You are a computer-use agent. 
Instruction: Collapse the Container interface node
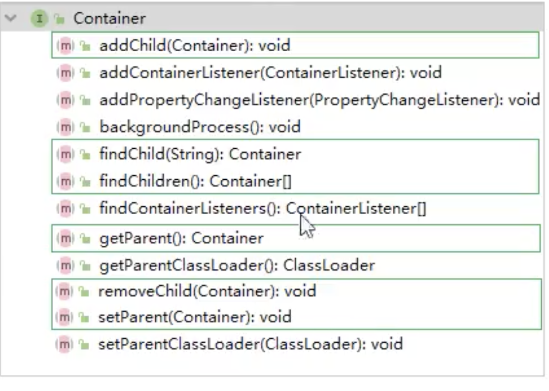[x=11, y=18]
